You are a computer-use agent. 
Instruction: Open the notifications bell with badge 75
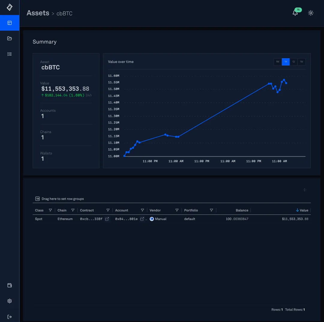pos(295,13)
